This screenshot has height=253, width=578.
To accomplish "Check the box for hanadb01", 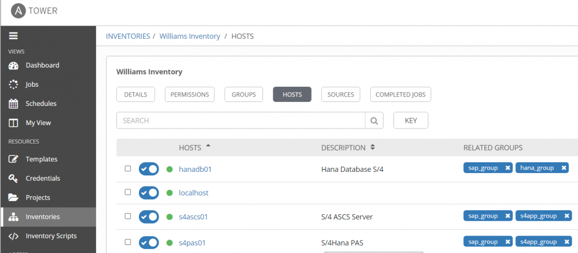I will 128,168.
